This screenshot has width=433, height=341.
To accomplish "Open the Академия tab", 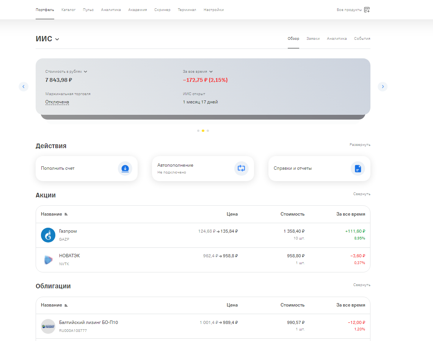I will pos(138,9).
